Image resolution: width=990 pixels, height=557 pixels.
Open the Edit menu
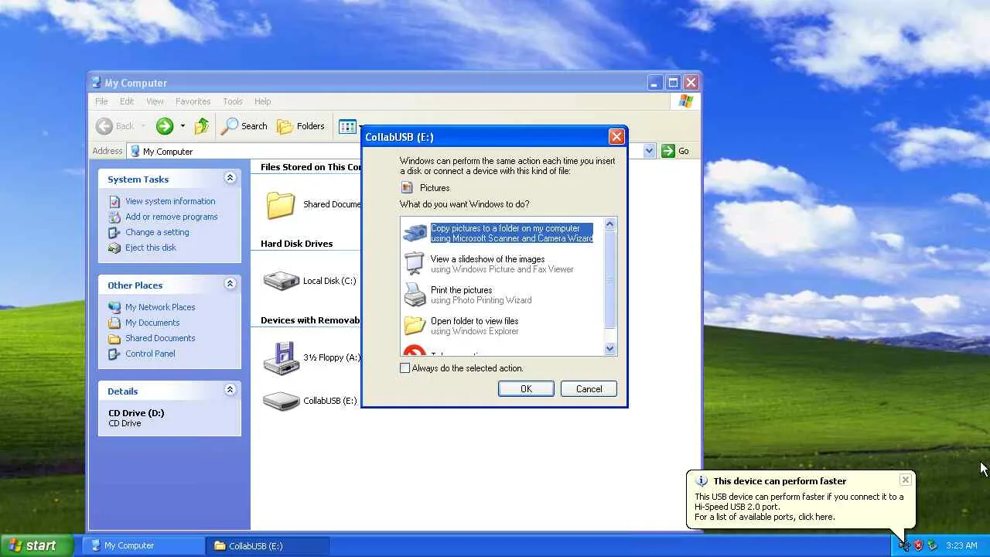point(127,101)
